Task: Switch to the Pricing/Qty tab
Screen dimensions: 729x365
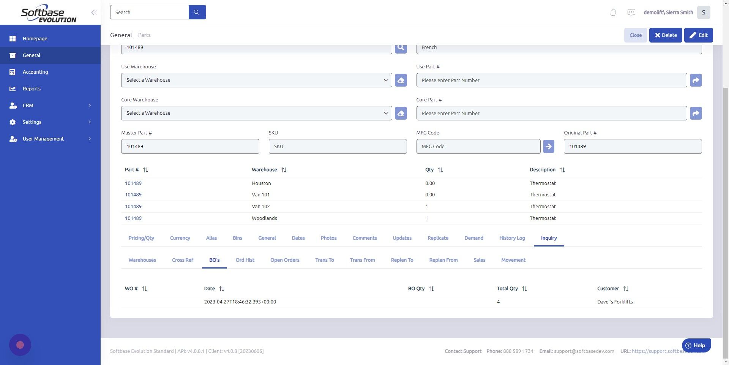Action: (141, 238)
